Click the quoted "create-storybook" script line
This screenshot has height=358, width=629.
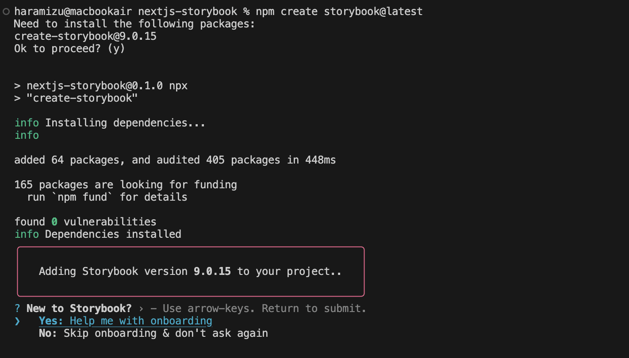pyautogui.click(x=82, y=98)
